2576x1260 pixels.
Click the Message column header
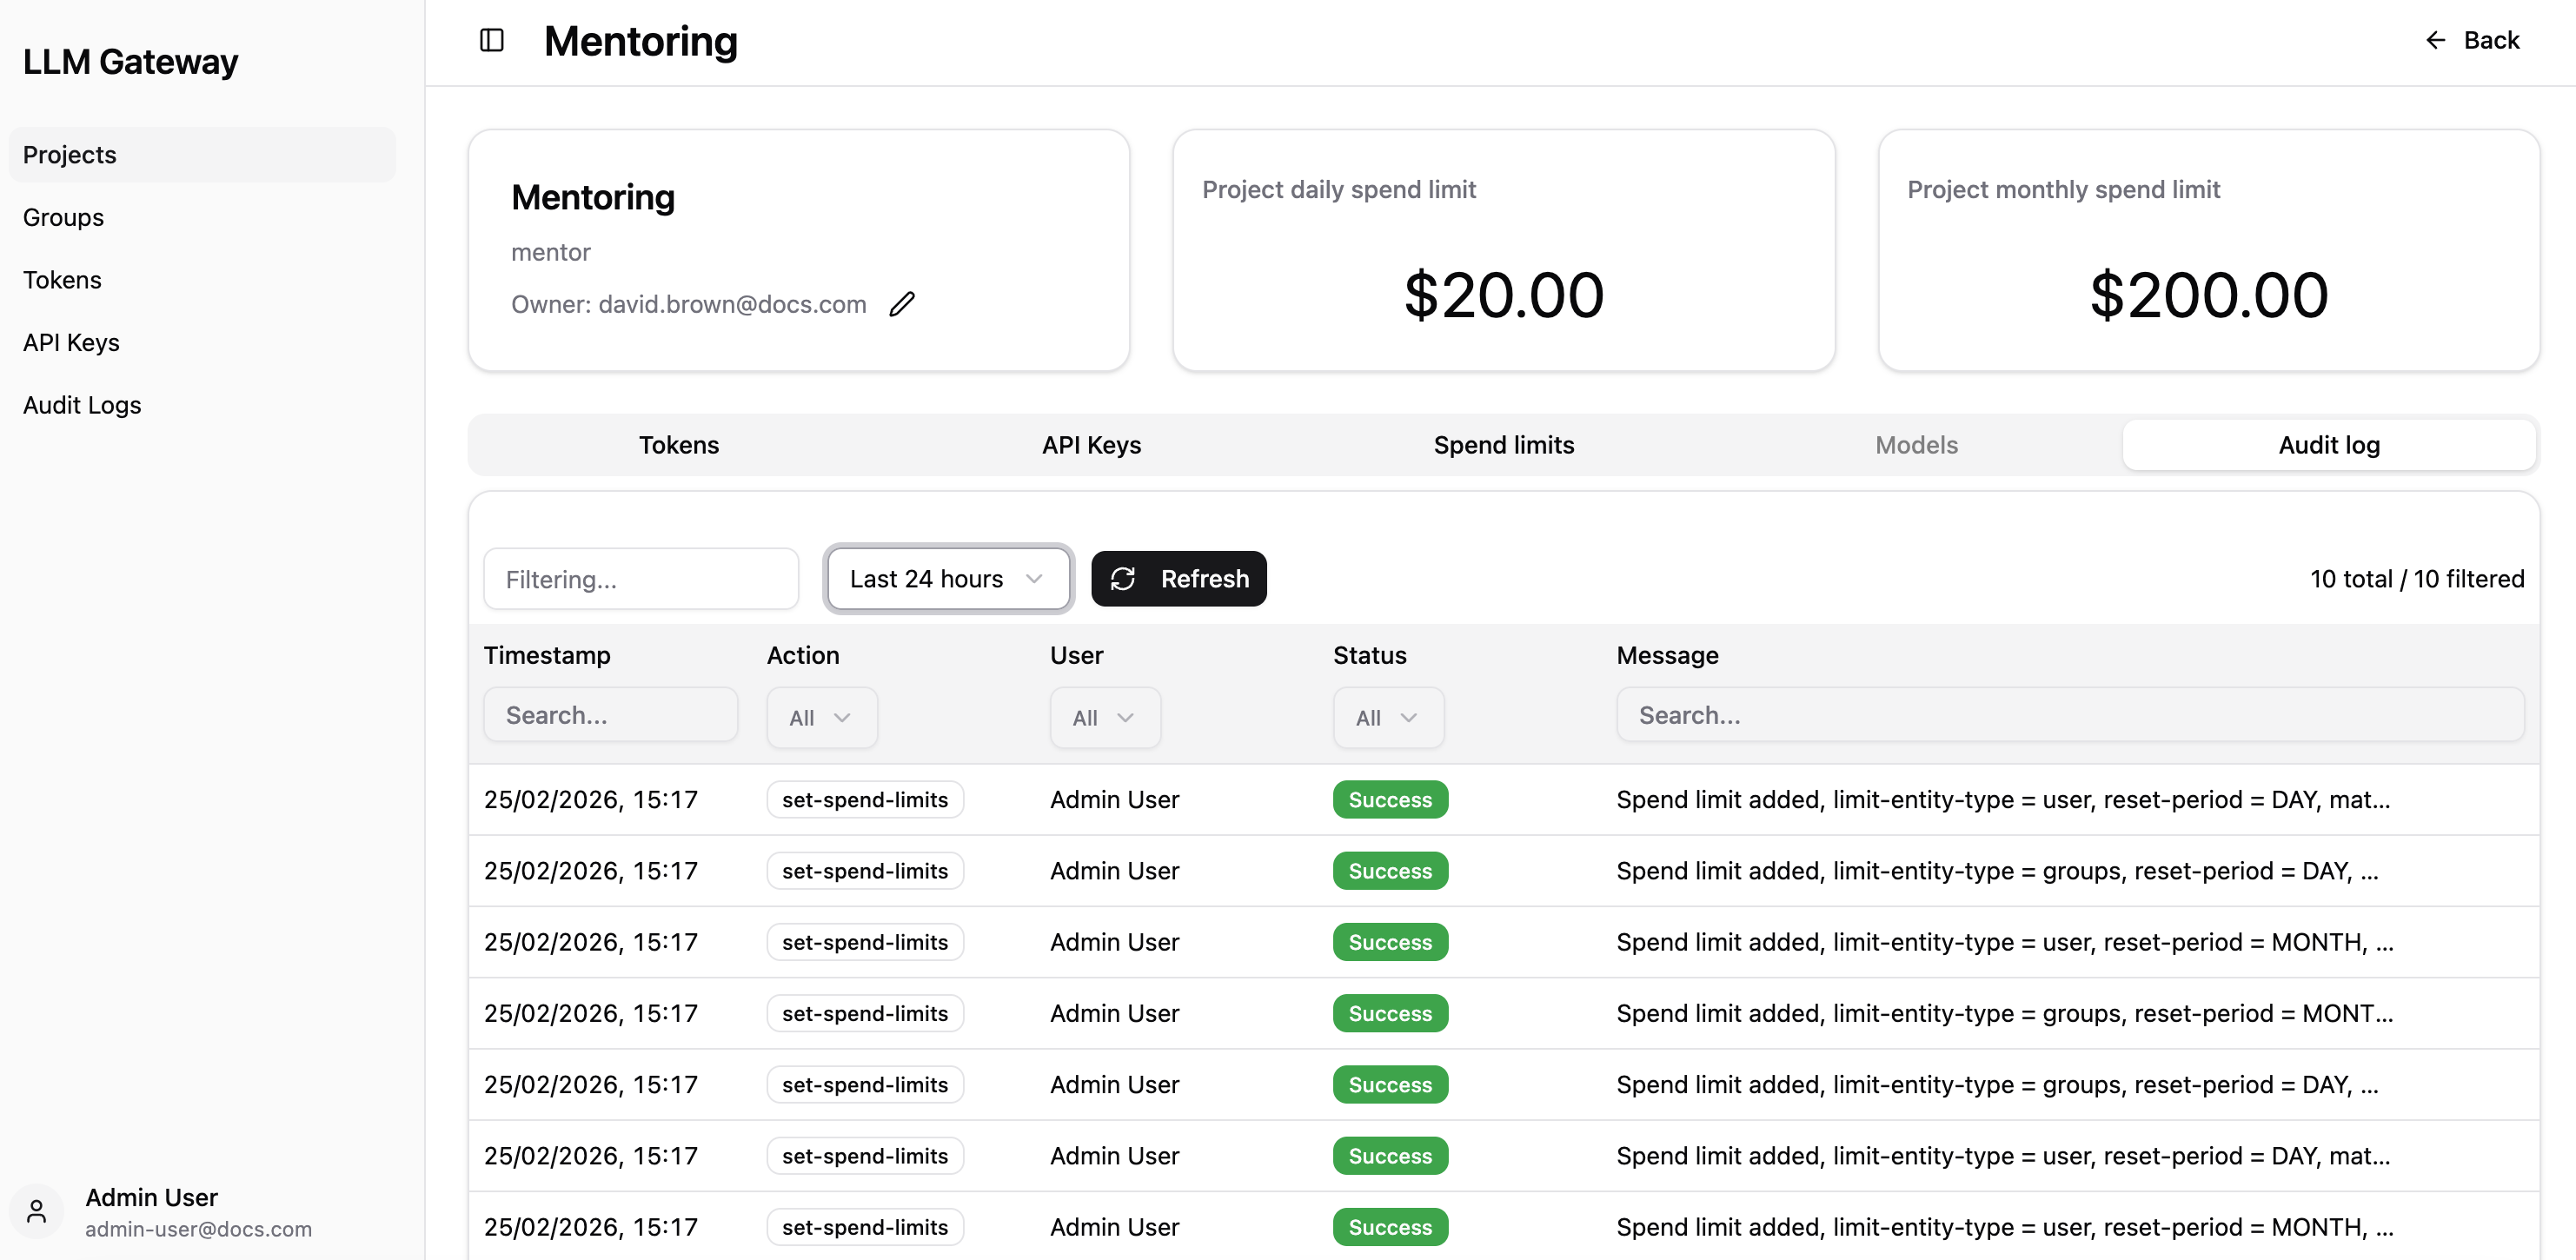[1668, 655]
